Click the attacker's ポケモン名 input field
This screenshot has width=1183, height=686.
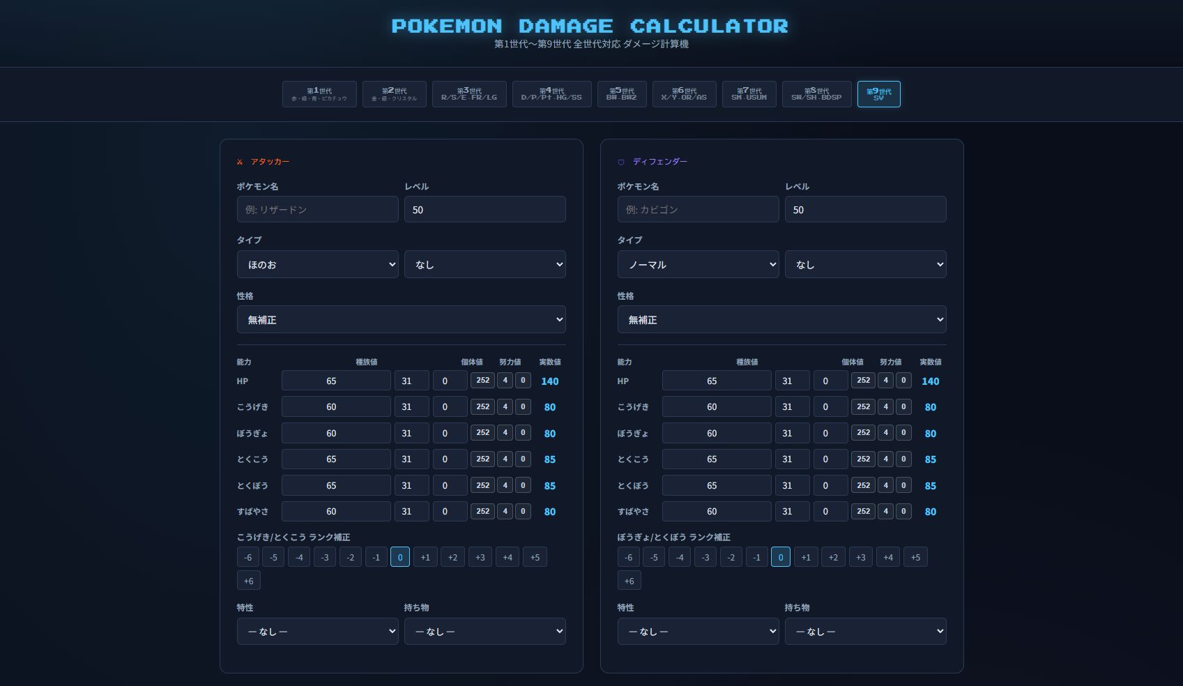point(317,210)
